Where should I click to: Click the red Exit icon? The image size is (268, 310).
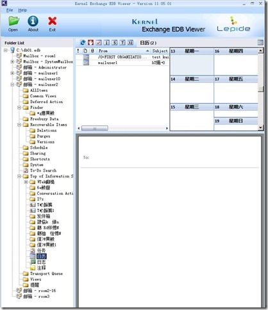point(53,24)
